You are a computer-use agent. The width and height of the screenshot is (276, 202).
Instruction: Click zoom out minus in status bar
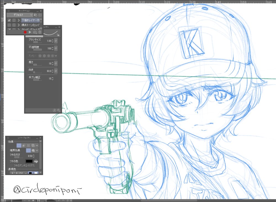click(x=25, y=201)
